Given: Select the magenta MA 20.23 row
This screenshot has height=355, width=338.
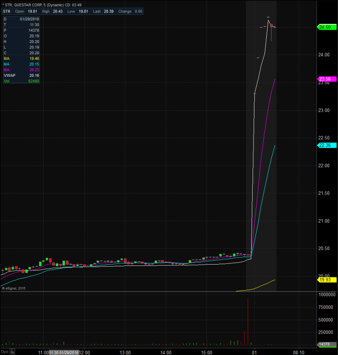Looking at the screenshot, I should [21, 70].
